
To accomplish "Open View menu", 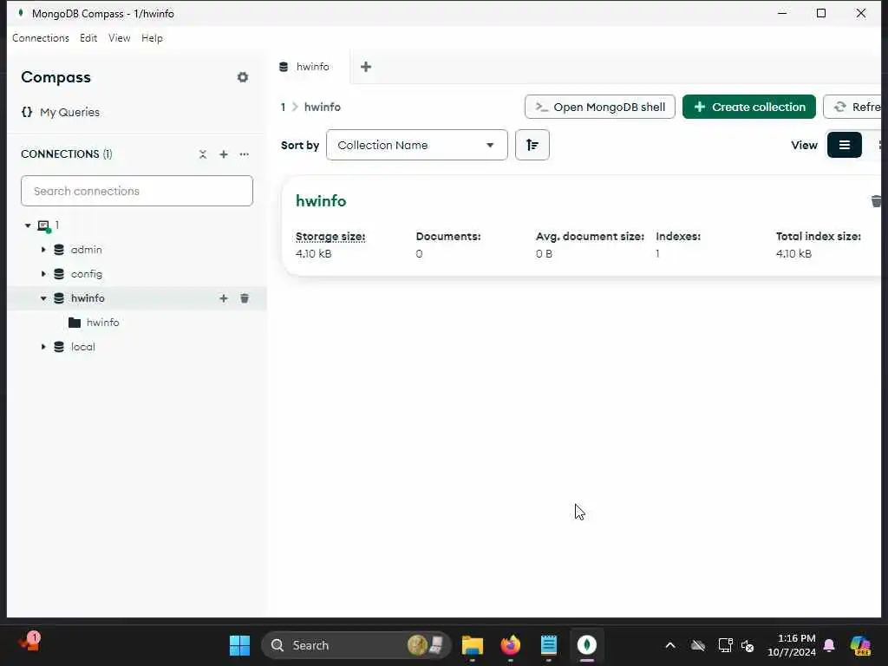I will [120, 38].
